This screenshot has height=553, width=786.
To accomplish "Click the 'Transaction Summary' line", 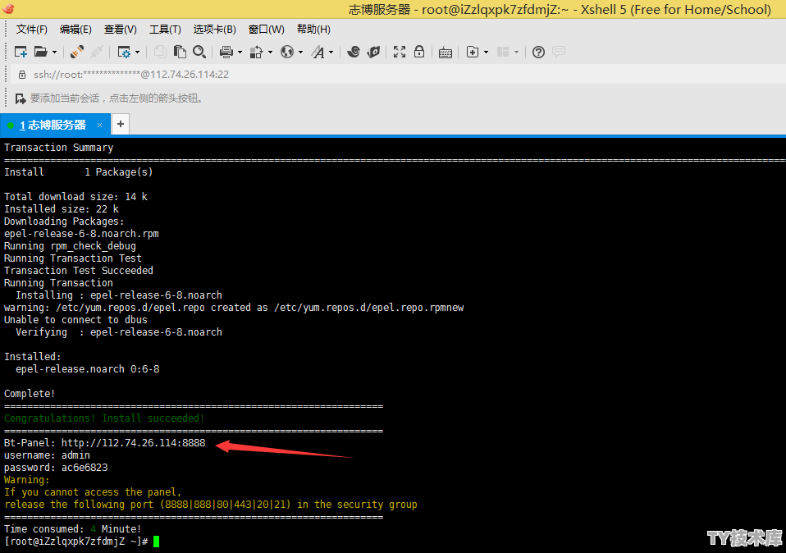I will tap(58, 148).
